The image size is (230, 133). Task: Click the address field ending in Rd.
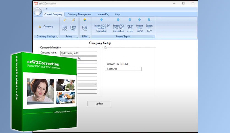pyautogui.click(x=87, y=59)
